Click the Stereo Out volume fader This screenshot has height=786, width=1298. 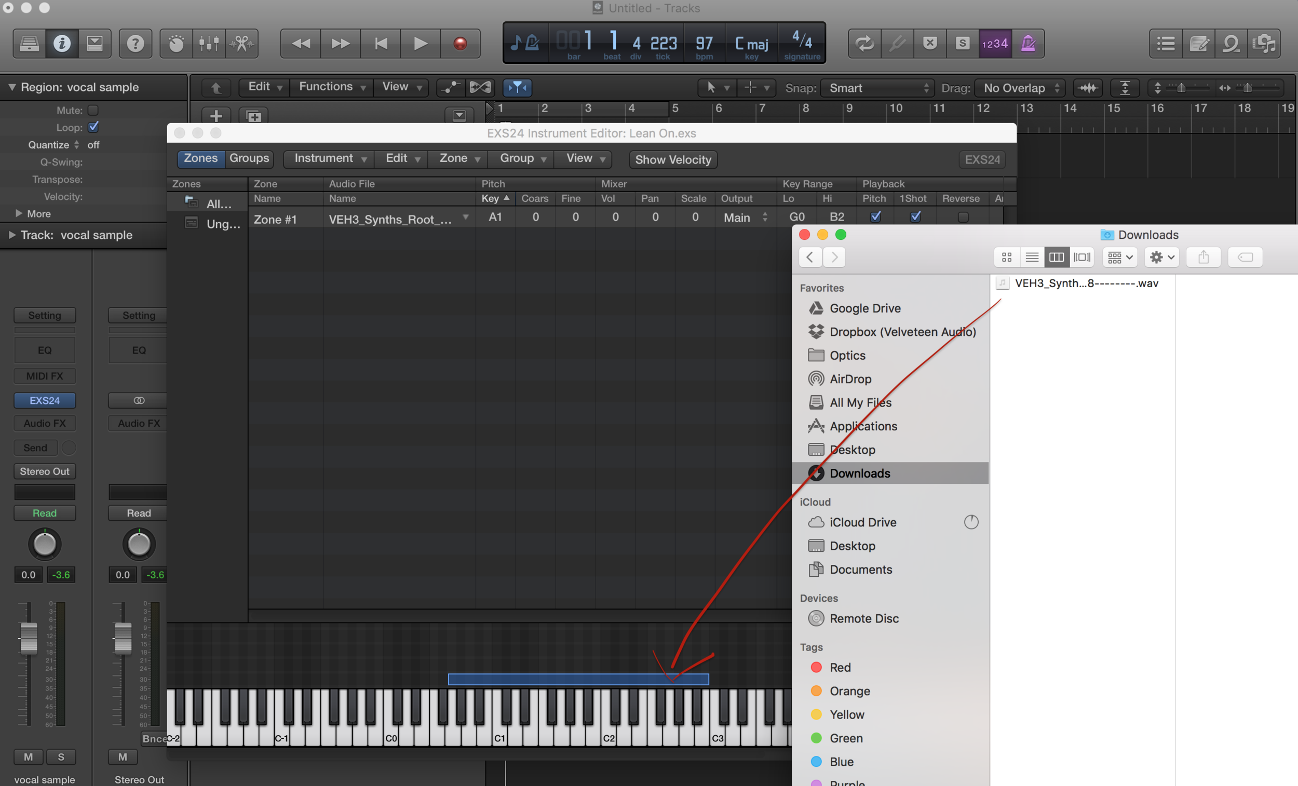(x=123, y=638)
